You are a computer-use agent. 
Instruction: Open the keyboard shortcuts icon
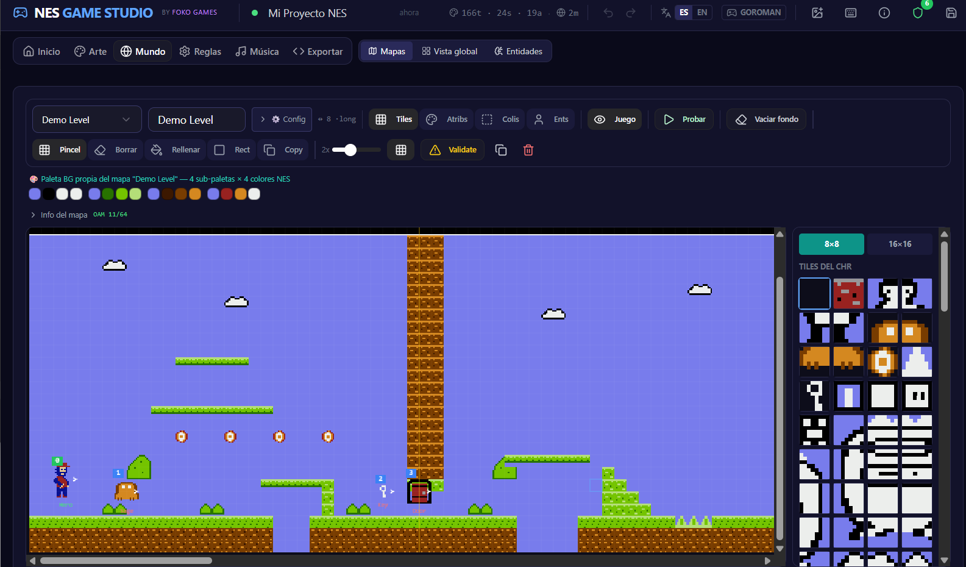coord(851,13)
